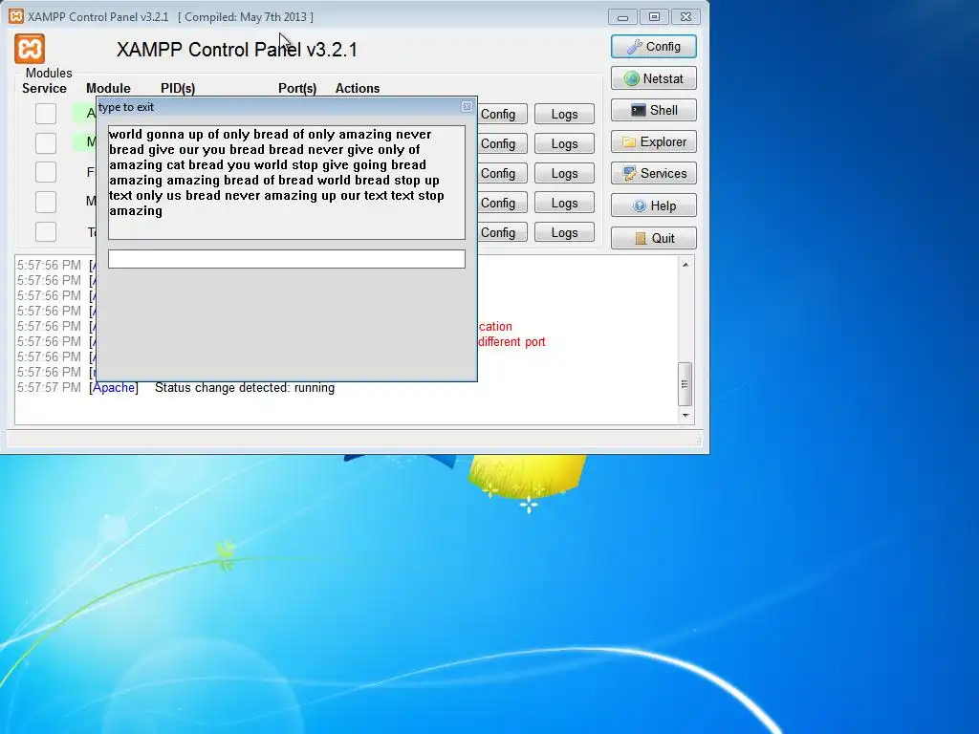The height and width of the screenshot is (734, 979).
Task: Open Netstat from the side buttons
Action: [x=654, y=78]
